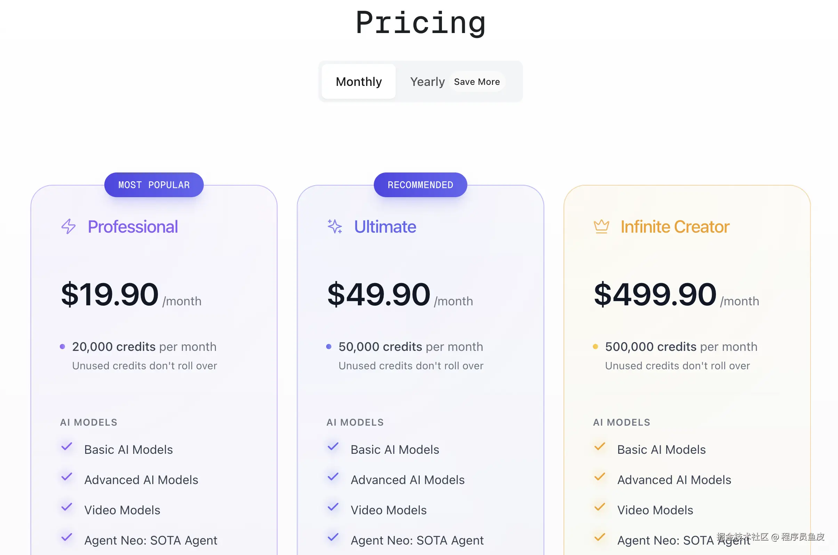Select the Professional plan title
The image size is (838, 555).
(x=133, y=227)
